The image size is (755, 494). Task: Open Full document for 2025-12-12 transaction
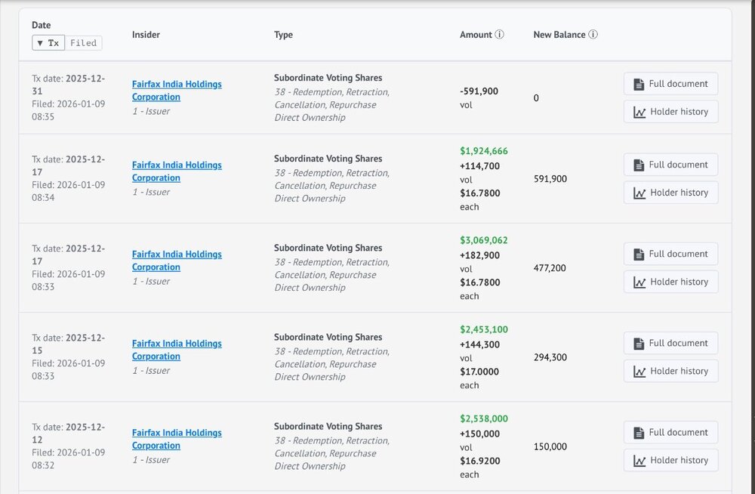click(x=670, y=432)
